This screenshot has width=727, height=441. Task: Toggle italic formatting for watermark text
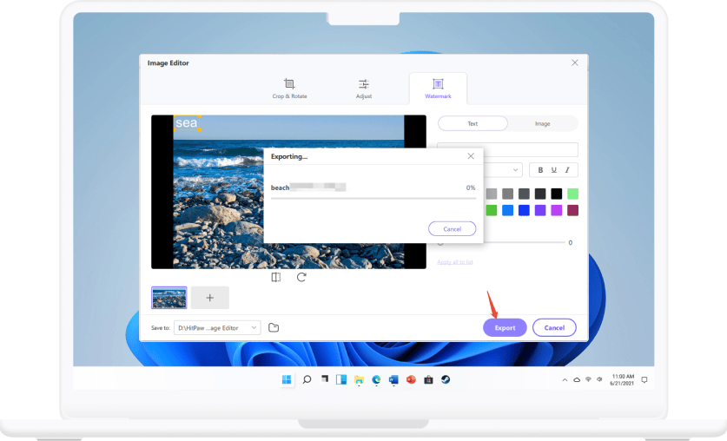[x=567, y=170]
